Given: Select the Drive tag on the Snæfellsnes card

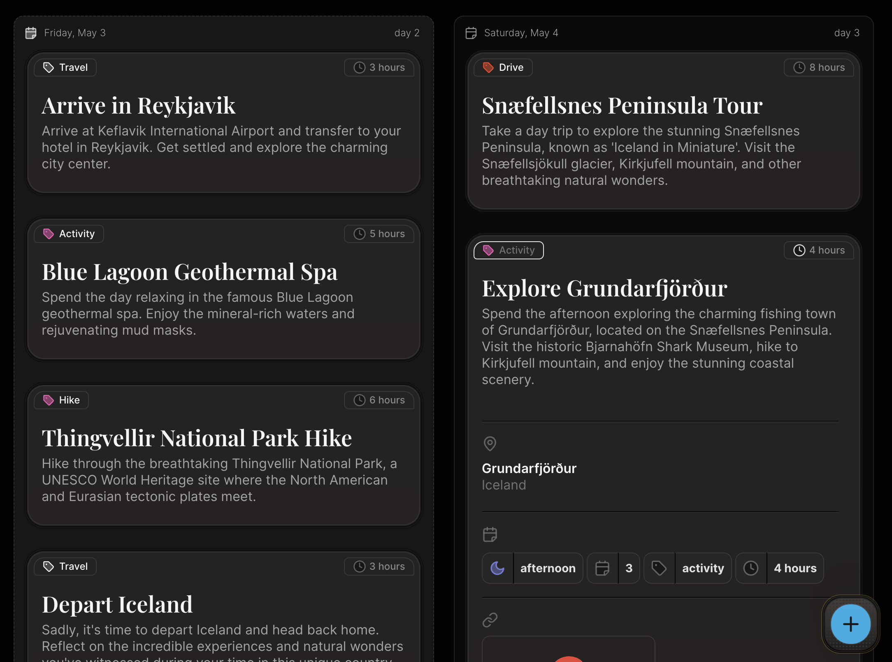Looking at the screenshot, I should (503, 68).
